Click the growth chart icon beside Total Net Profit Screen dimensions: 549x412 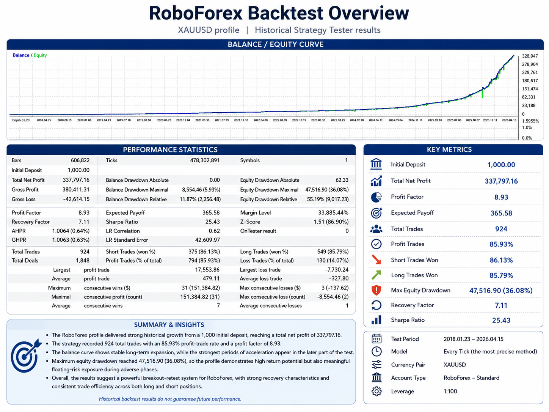pos(376,181)
